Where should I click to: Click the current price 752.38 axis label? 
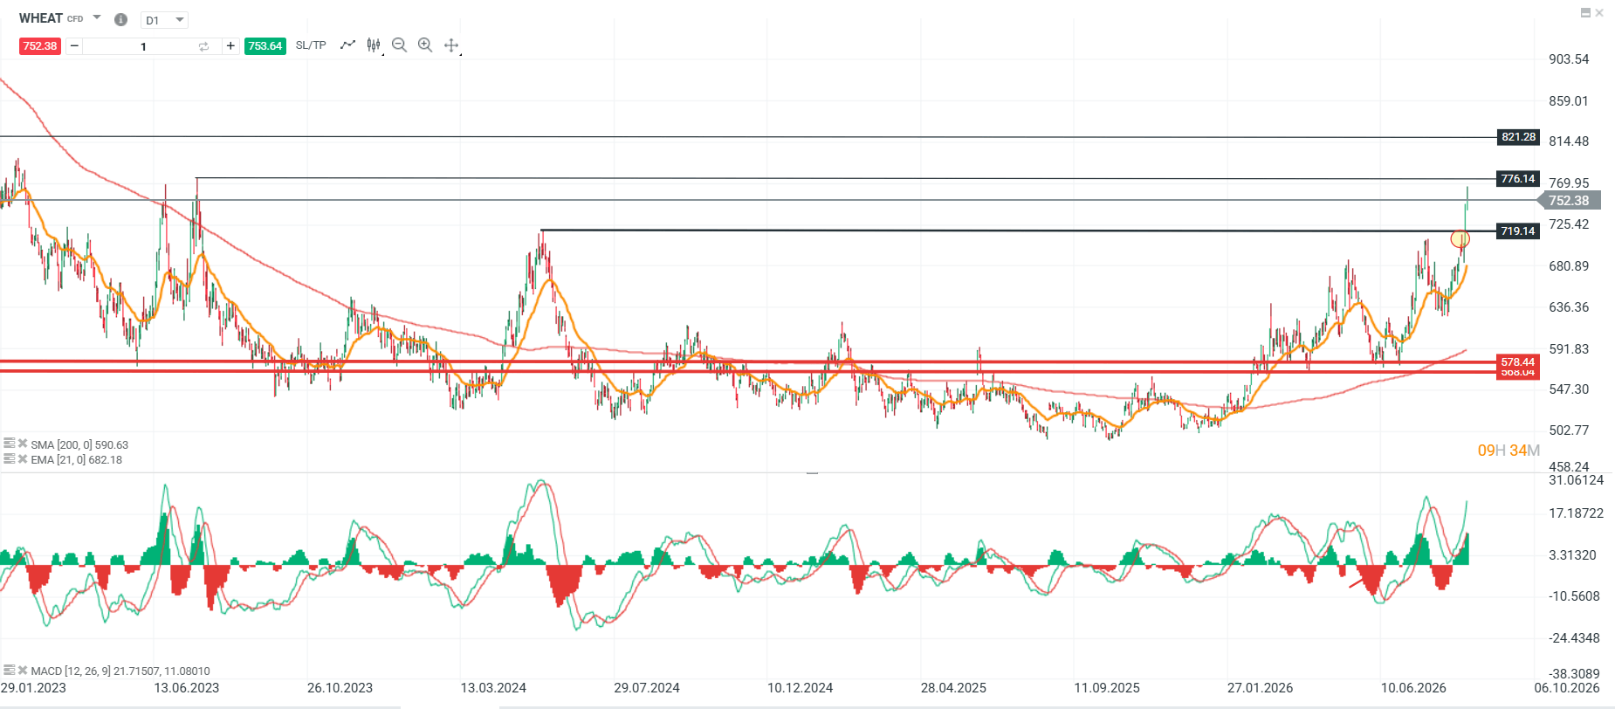[x=1569, y=201]
